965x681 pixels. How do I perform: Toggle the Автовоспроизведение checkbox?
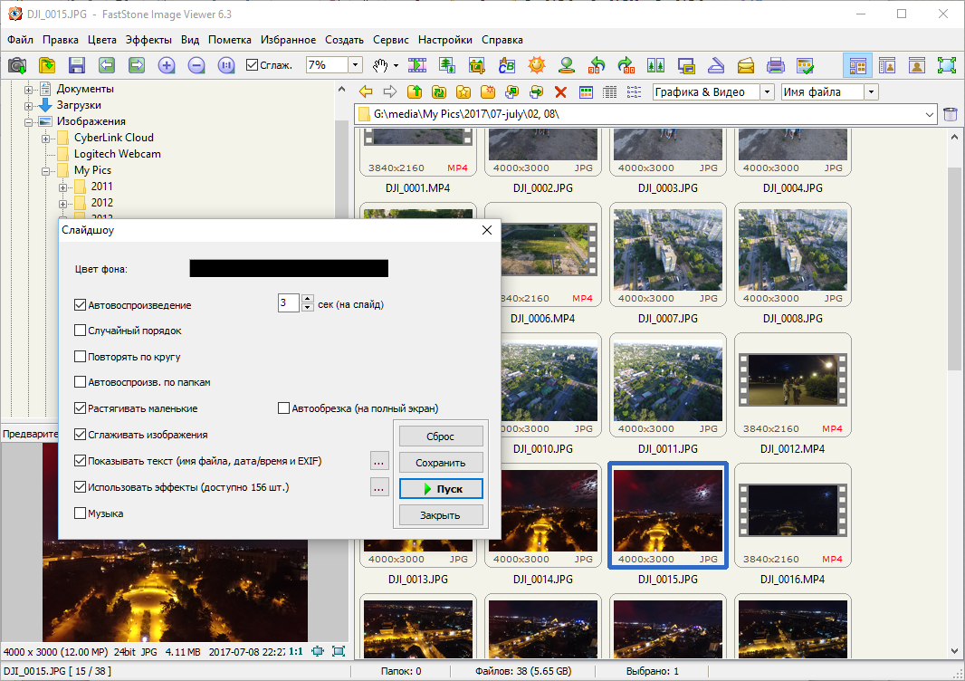(80, 305)
